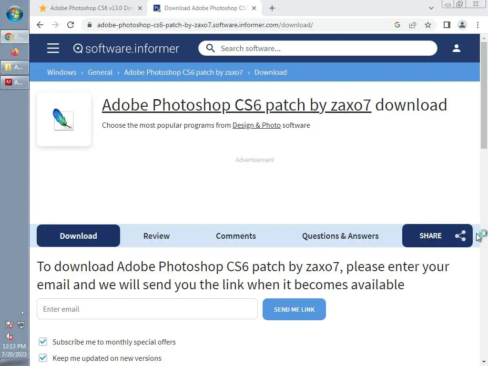Open the user account icon in site header
488x366 pixels.
click(x=456, y=48)
